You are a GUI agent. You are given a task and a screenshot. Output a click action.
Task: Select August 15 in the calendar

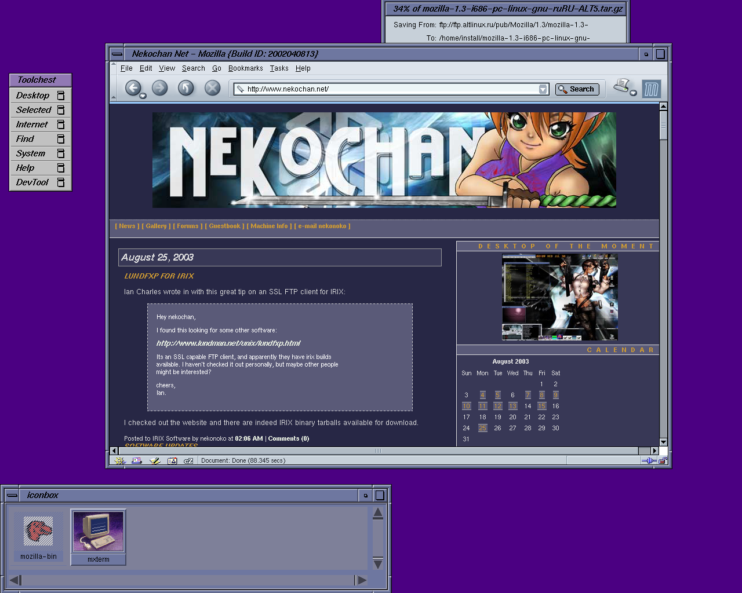[541, 407]
